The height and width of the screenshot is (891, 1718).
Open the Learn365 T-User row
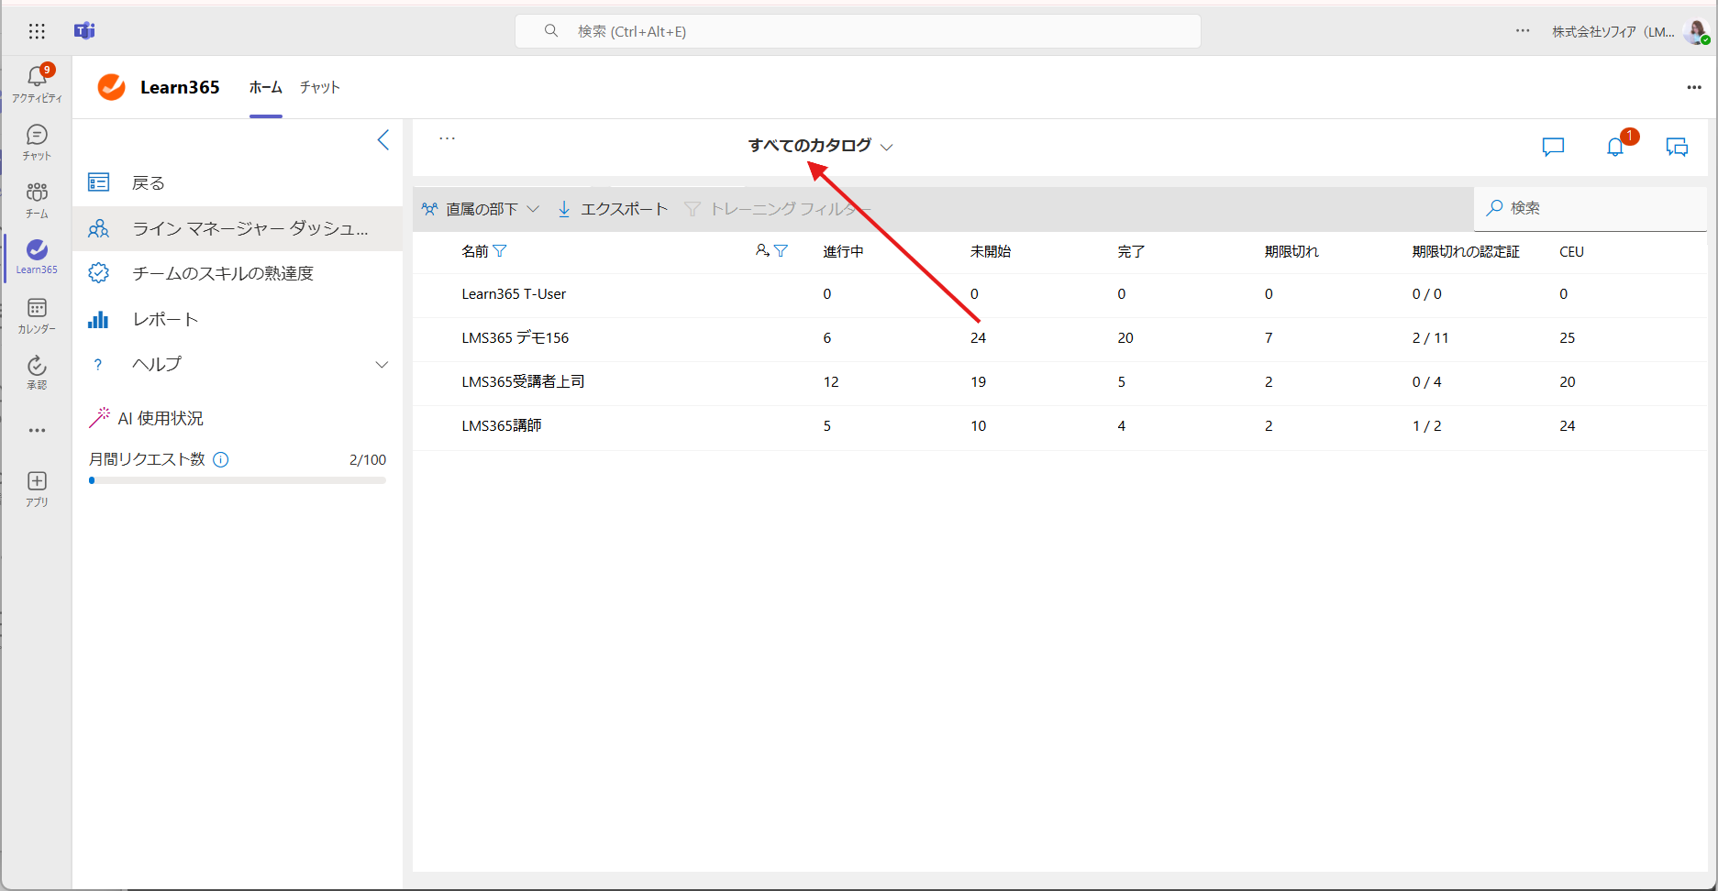click(1059, 294)
